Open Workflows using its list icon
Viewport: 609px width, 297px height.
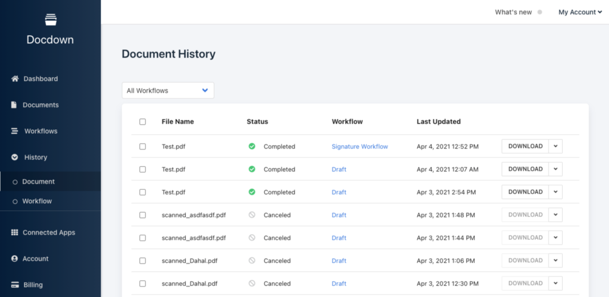pos(15,131)
